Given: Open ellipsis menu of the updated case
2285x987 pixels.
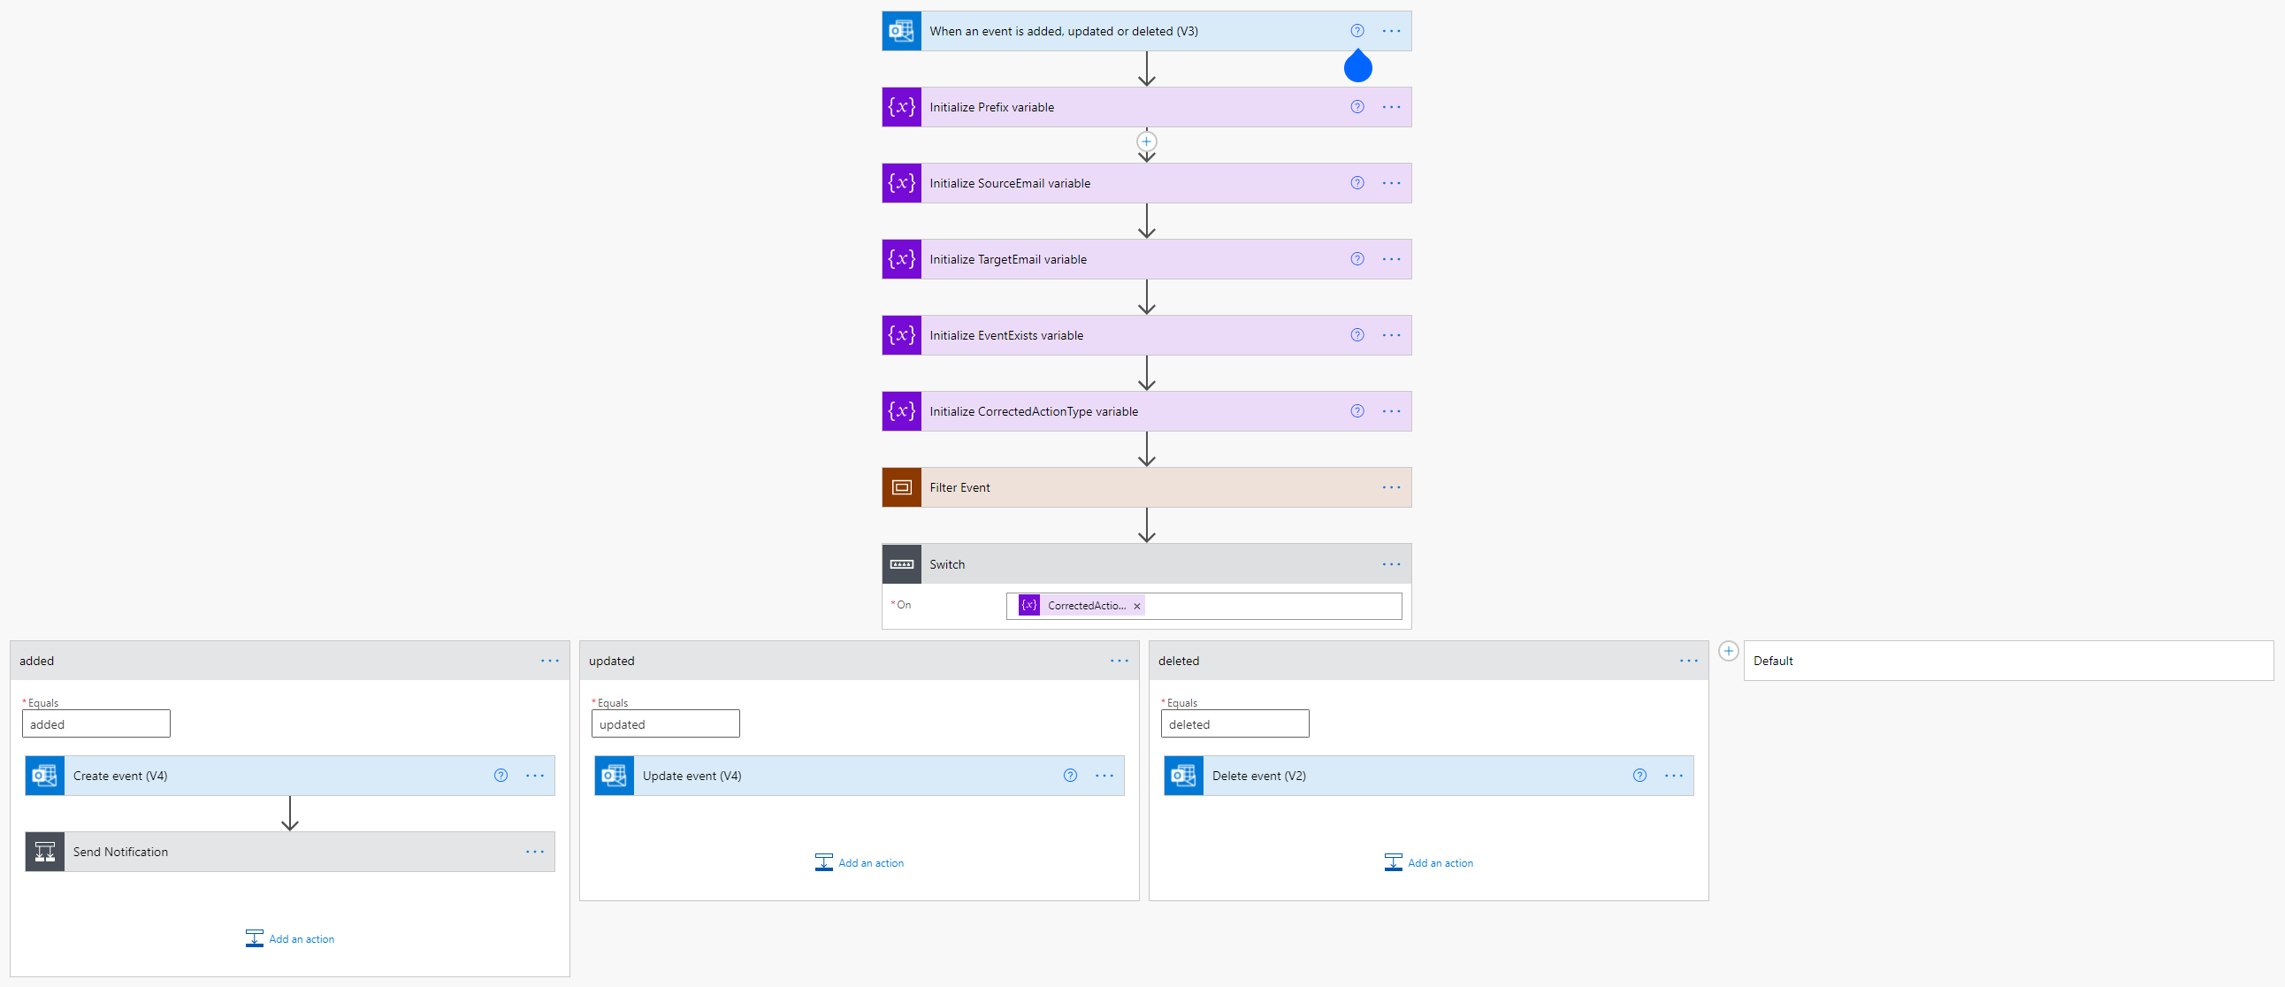Looking at the screenshot, I should pos(1119,661).
